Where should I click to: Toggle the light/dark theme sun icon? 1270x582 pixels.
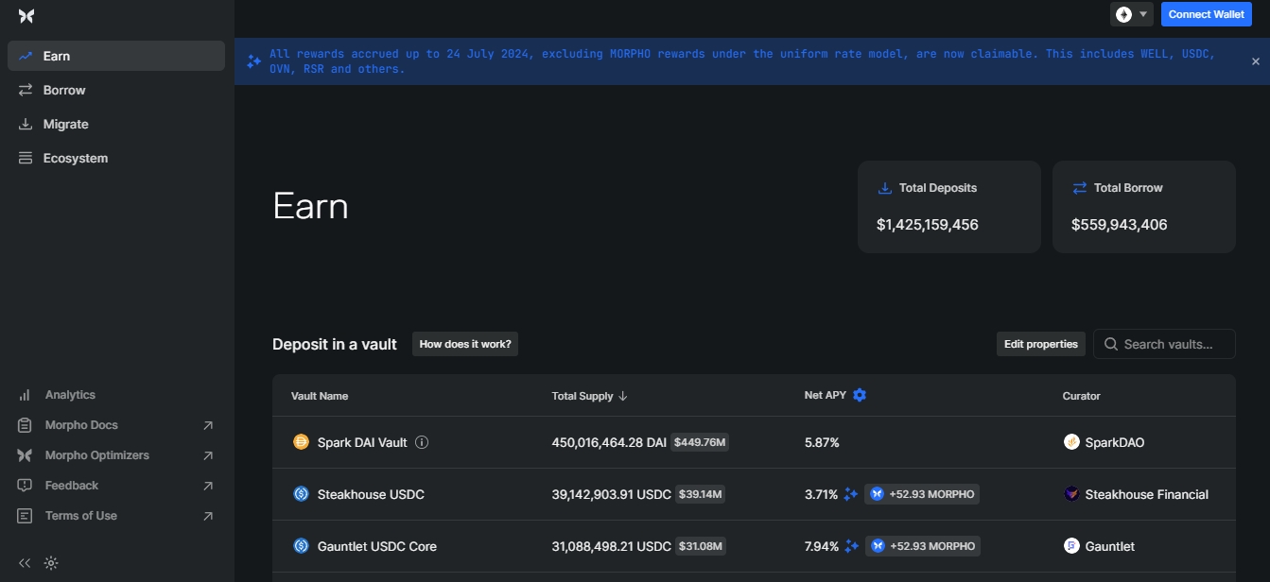pyautogui.click(x=51, y=563)
